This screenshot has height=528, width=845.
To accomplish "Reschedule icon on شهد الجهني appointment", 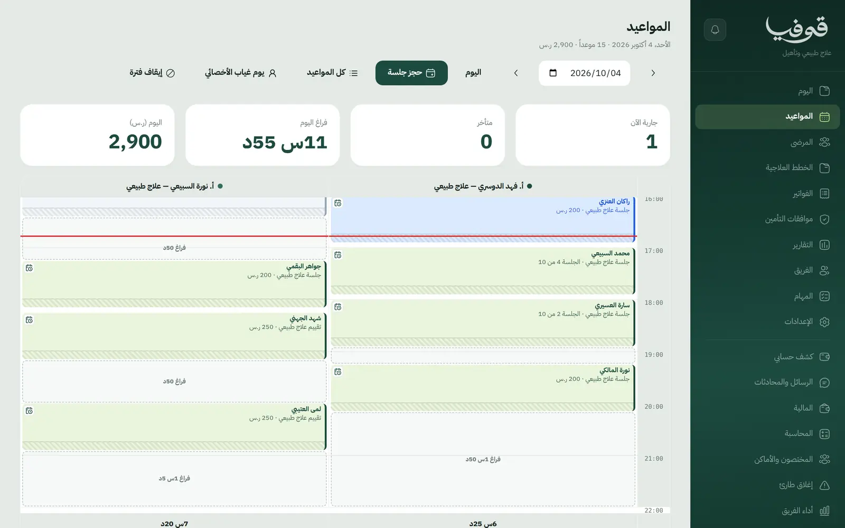I will 29,320.
